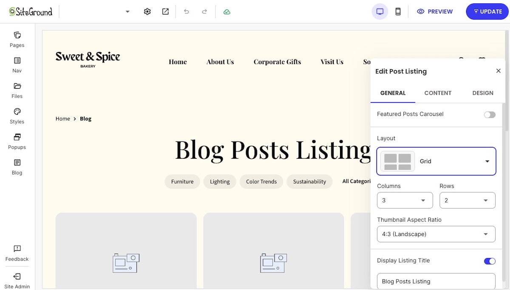The image size is (510, 290).
Task: Click the Blog breadcrumb text
Action: click(x=85, y=118)
